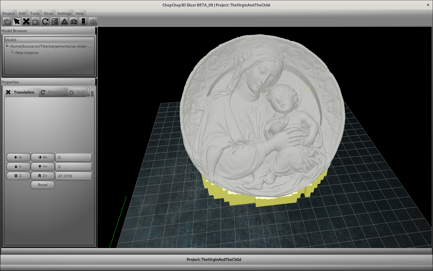433x271 pixels.
Task: Float the Model Browser panel
Action: click(92, 30)
